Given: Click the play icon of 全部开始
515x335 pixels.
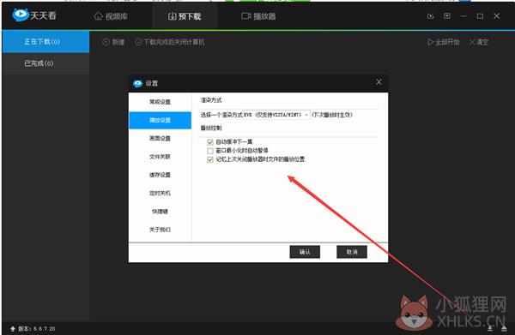Looking at the screenshot, I should coord(430,42).
